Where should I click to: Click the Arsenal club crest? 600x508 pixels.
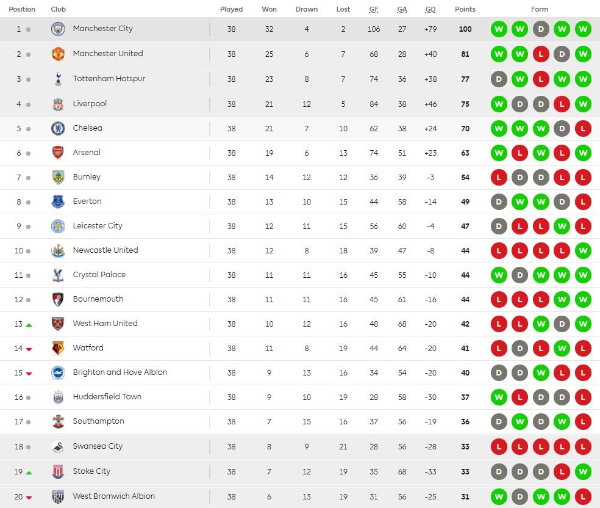tap(58, 153)
